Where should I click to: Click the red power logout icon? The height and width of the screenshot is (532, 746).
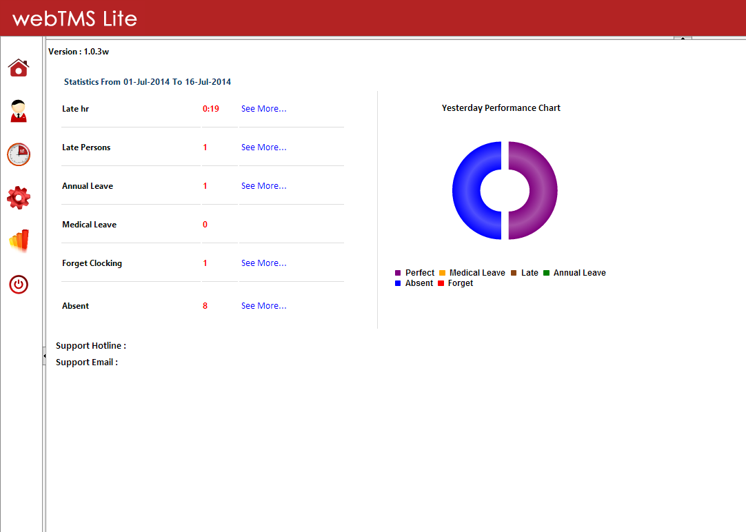point(19,285)
